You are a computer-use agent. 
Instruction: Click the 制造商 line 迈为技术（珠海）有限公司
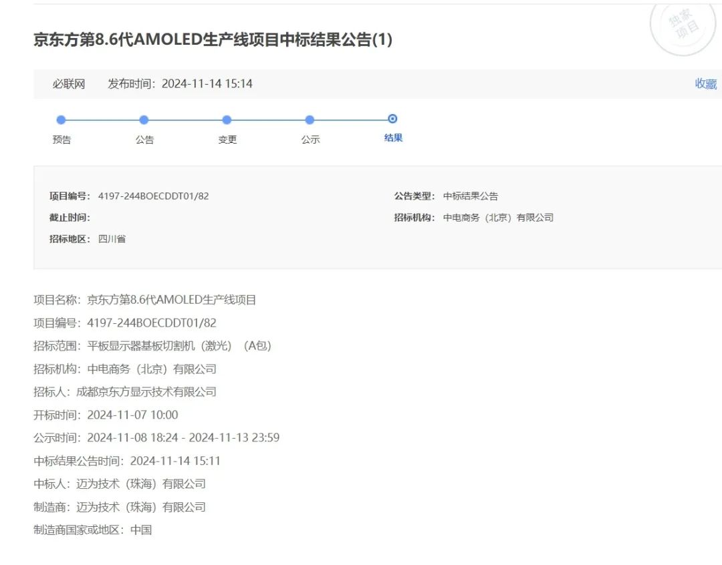pos(120,507)
